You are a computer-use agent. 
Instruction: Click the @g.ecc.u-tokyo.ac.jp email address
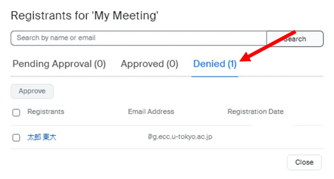[x=180, y=137]
